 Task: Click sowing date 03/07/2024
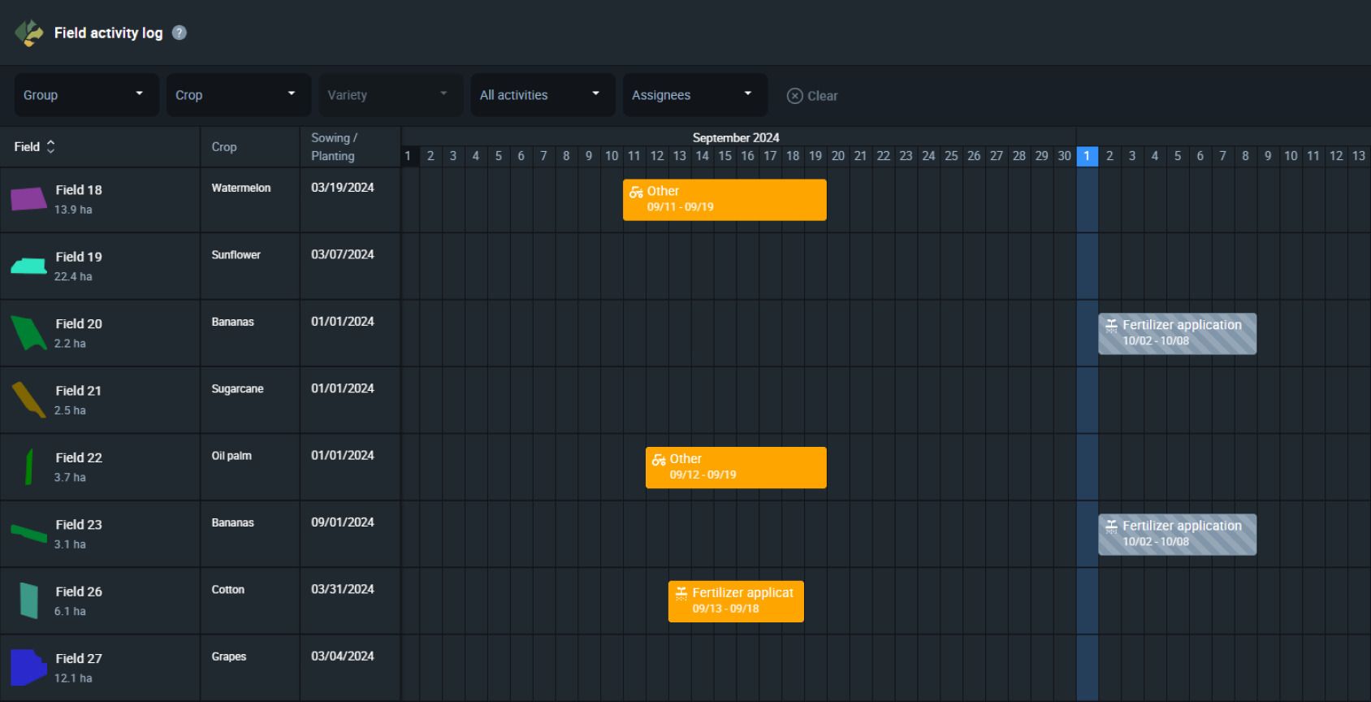click(343, 255)
